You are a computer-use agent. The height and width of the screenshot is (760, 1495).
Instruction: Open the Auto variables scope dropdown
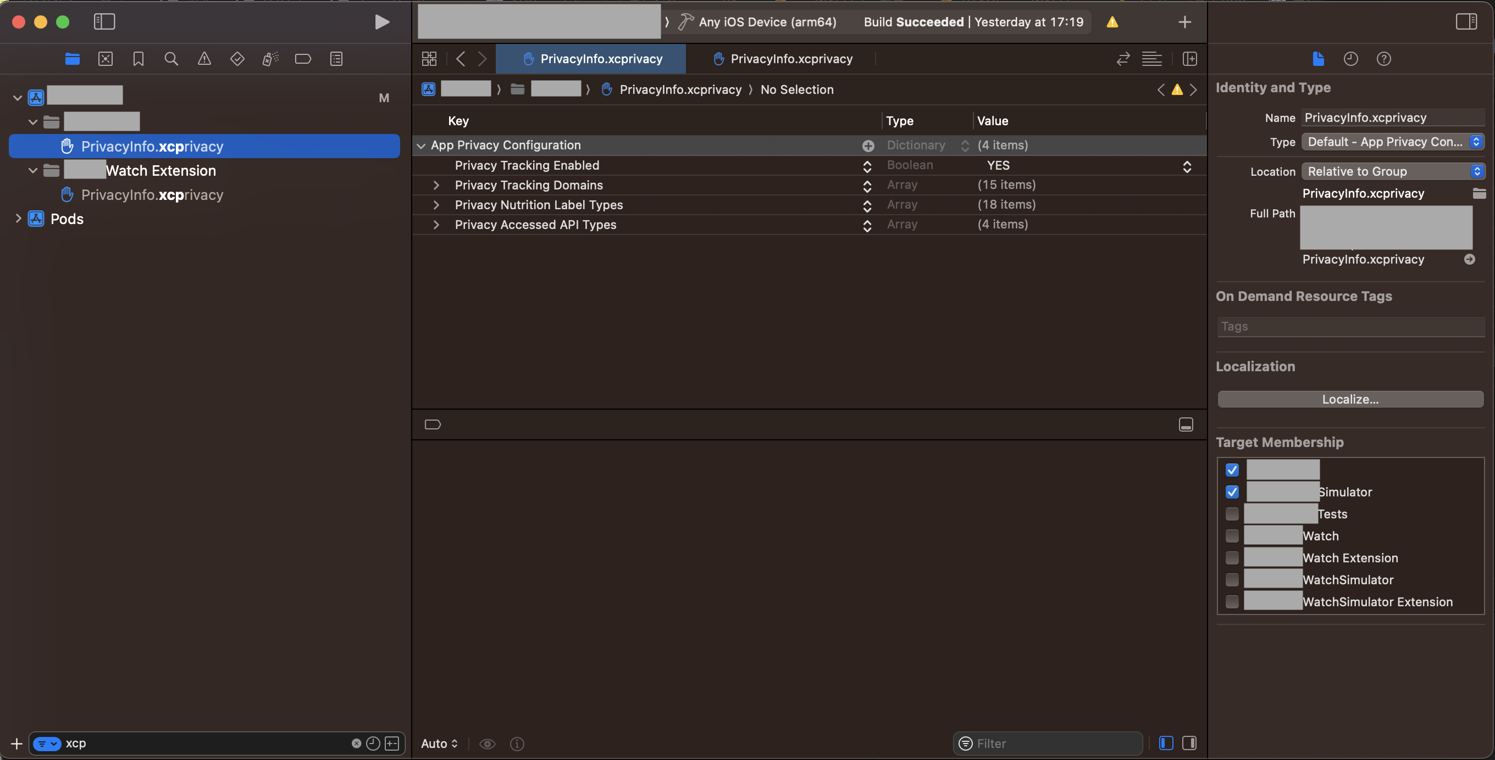[x=439, y=743]
